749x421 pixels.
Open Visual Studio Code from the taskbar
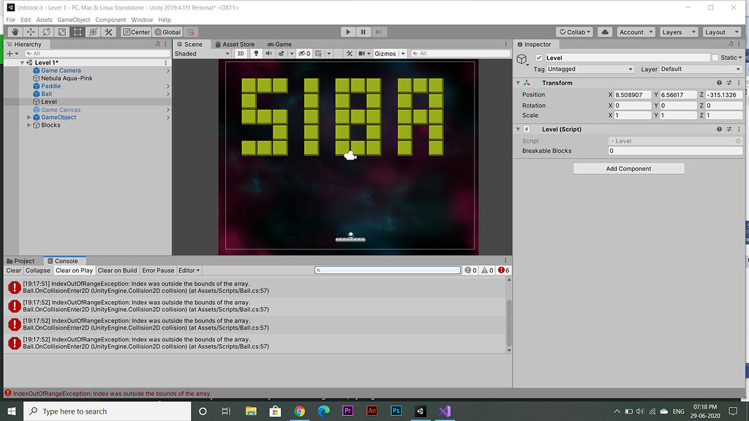445,411
